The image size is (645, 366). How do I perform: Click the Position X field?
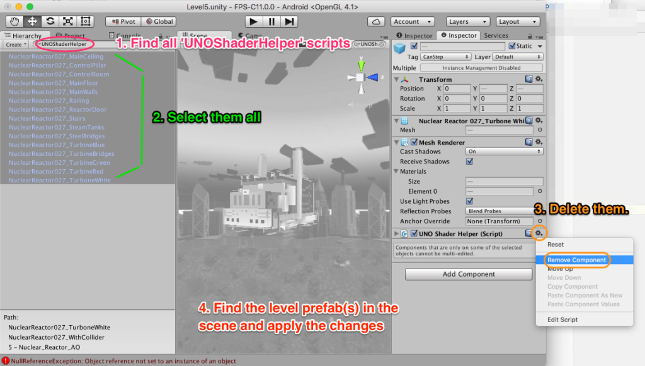[457, 89]
